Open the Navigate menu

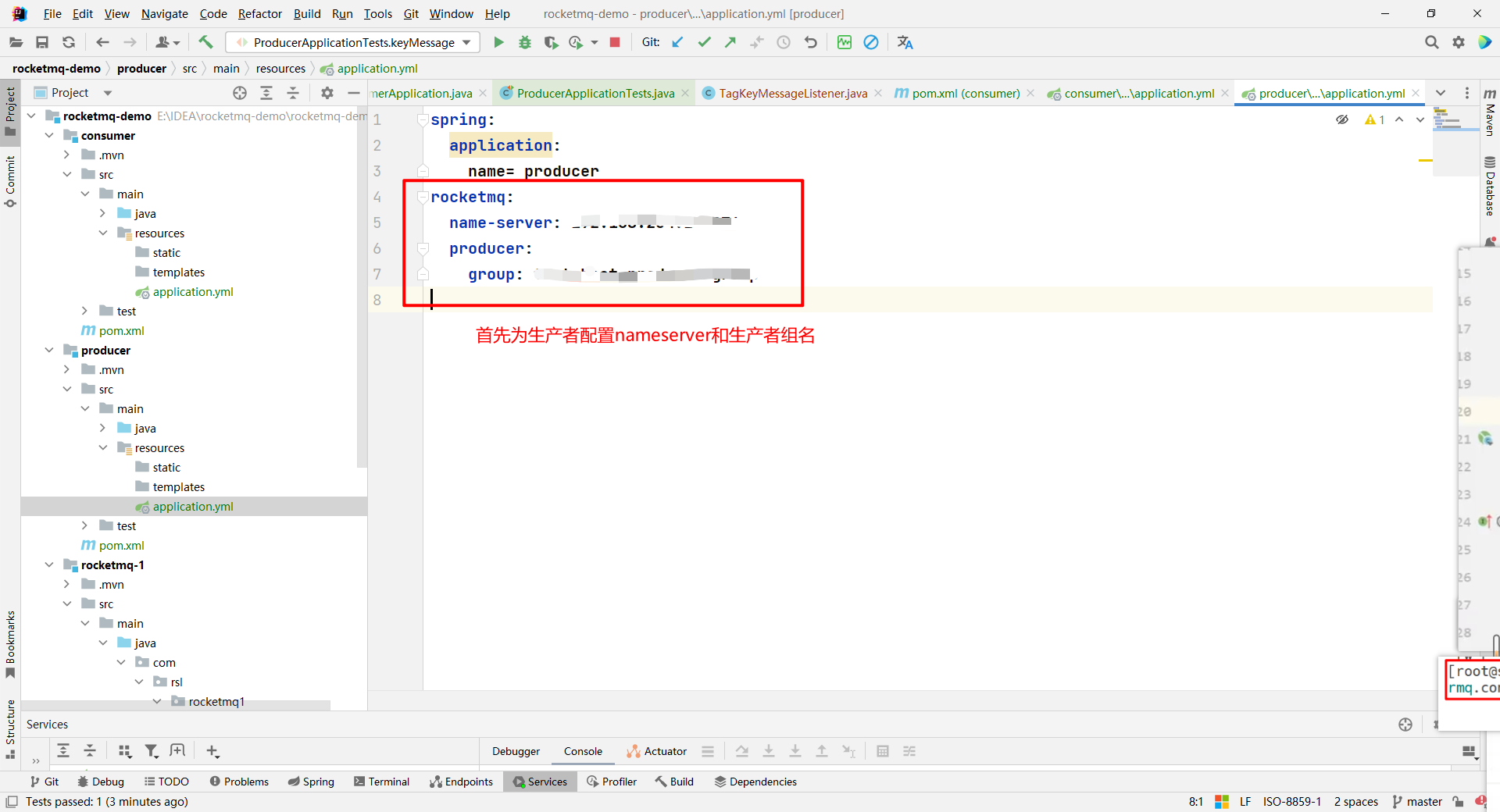165,14
